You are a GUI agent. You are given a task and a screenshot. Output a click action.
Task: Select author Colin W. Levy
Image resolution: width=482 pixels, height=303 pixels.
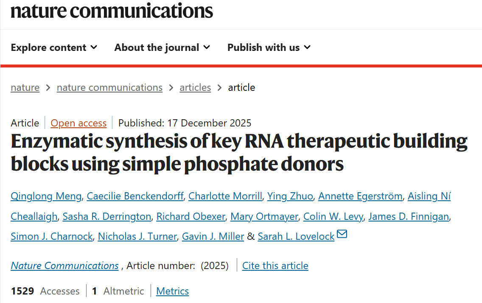click(x=333, y=216)
